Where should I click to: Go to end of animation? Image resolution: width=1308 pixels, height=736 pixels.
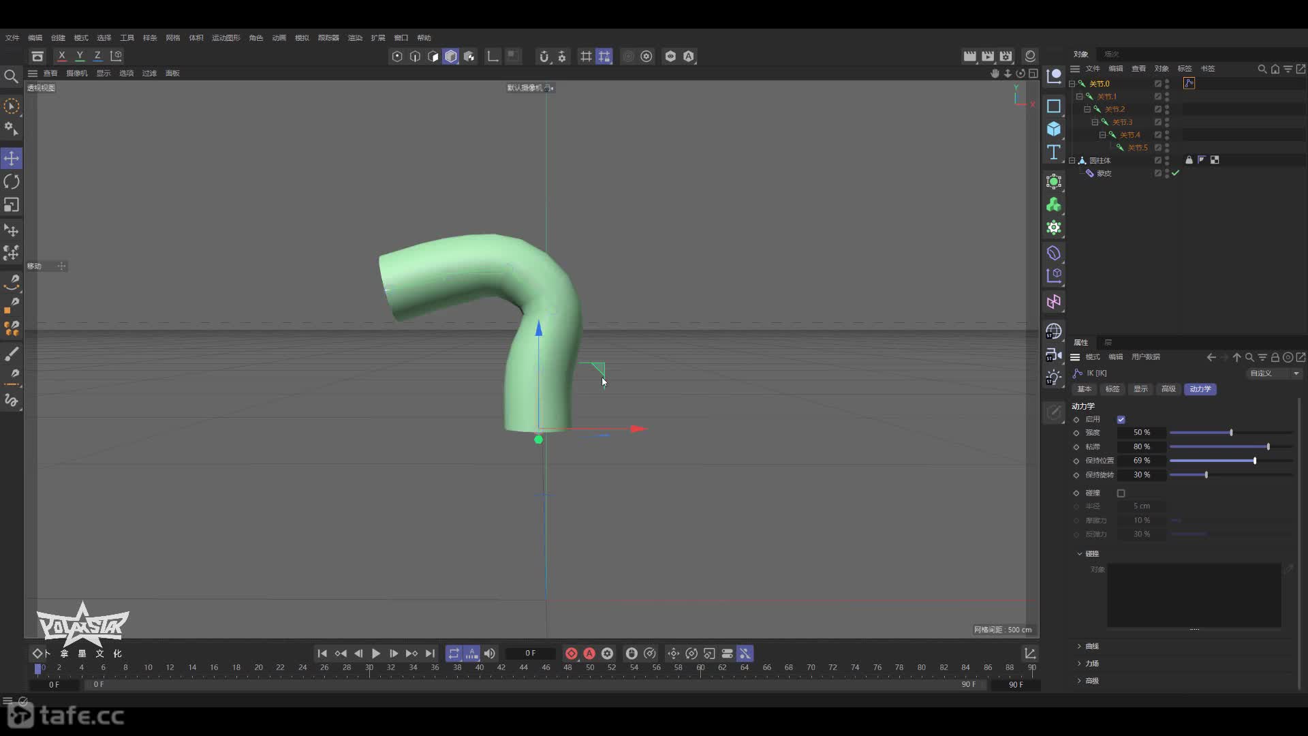coord(430,654)
